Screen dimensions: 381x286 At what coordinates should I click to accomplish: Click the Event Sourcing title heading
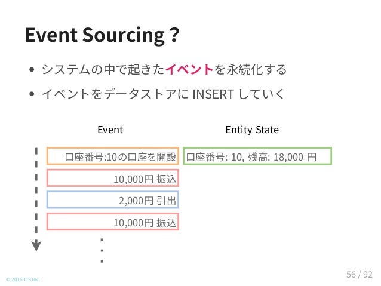[102, 36]
